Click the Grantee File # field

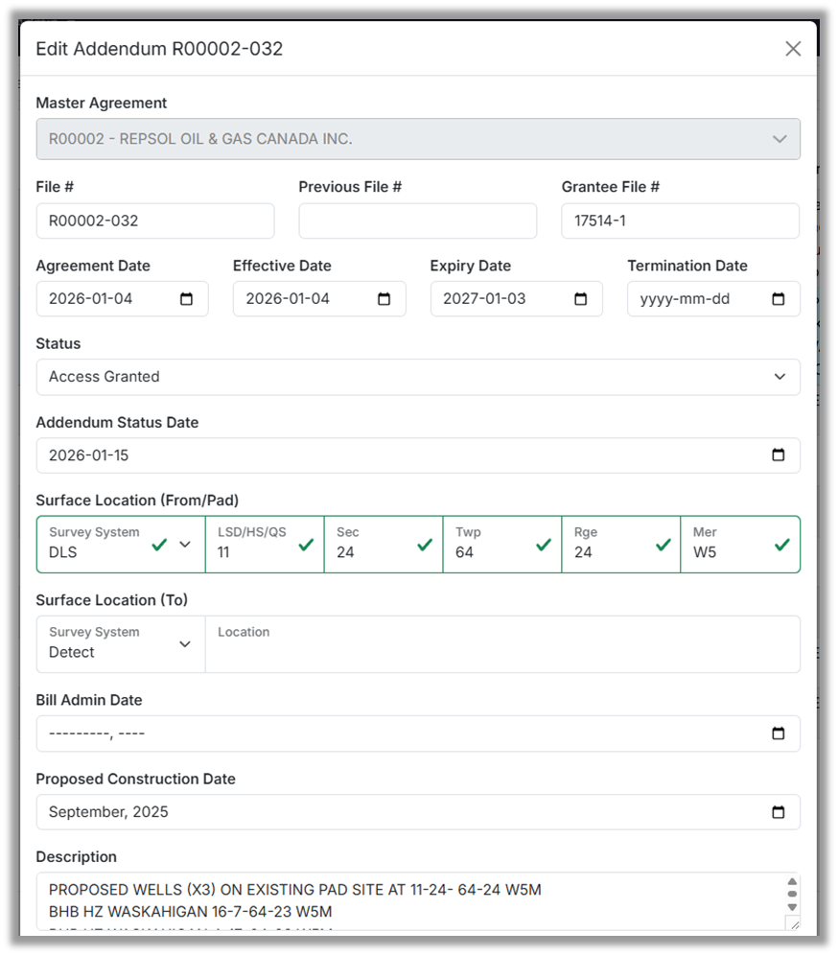(680, 221)
